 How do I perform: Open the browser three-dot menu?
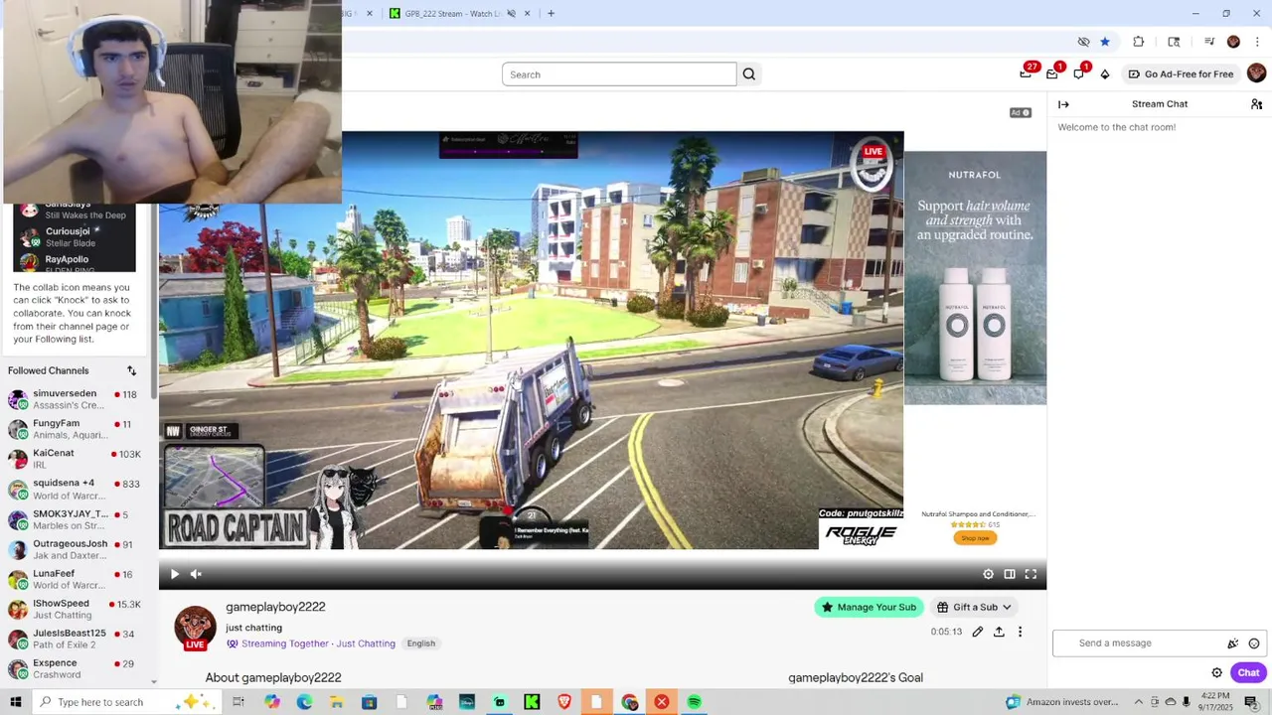[1257, 42]
